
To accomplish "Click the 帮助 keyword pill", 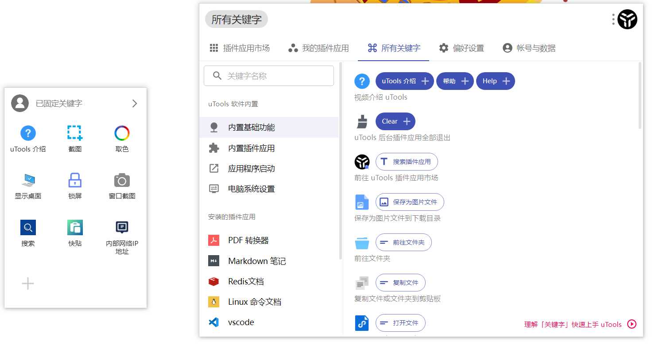I will pos(455,81).
